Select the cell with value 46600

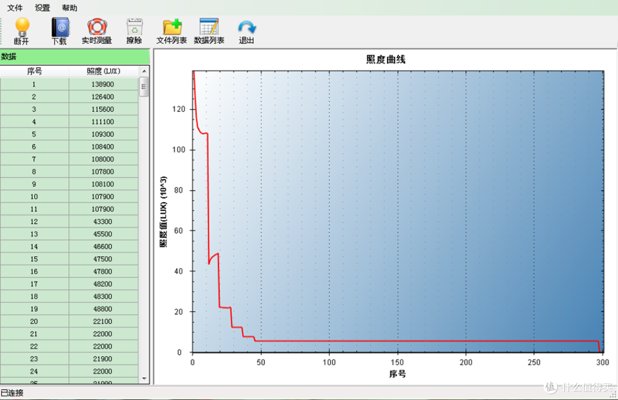pyautogui.click(x=103, y=247)
